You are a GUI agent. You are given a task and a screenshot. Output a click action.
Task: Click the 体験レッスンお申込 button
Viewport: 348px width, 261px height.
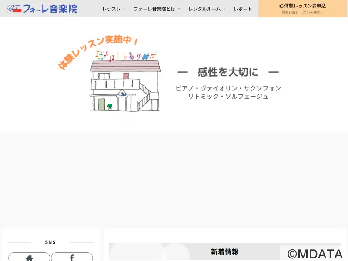[x=303, y=9]
